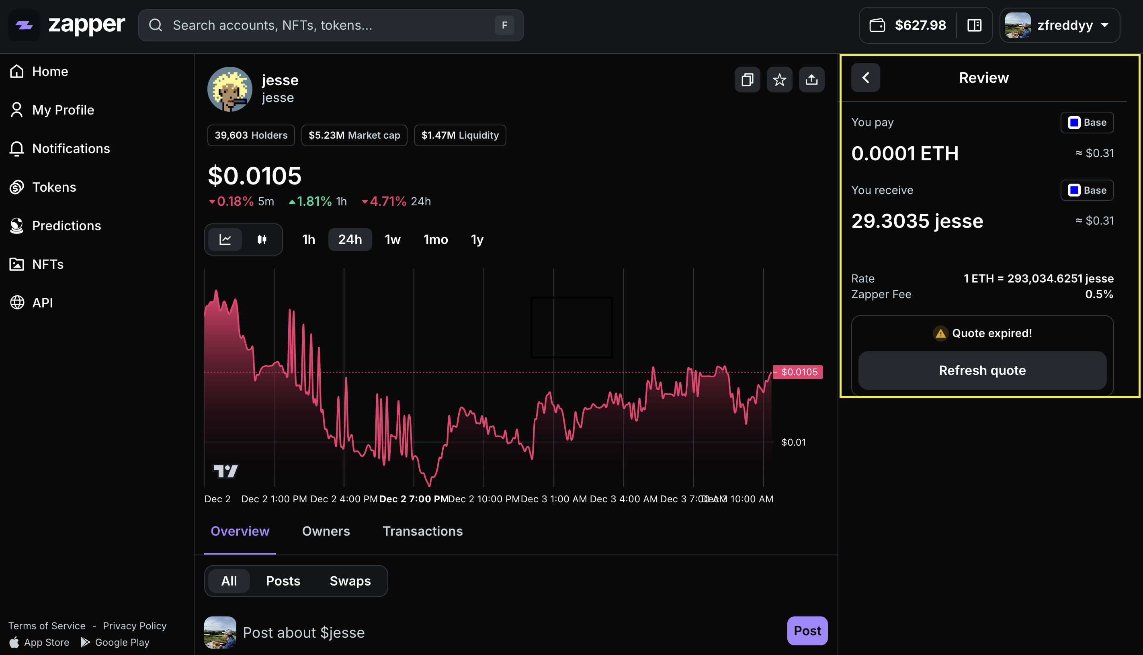
Task: Favorite jesse token with star icon
Action: (x=779, y=80)
